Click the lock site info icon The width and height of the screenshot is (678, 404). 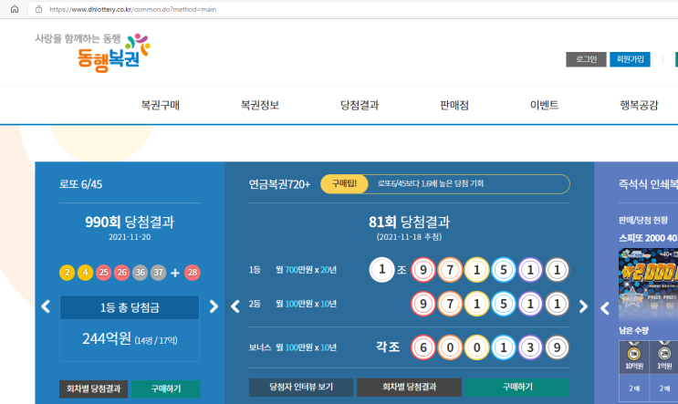(38, 9)
